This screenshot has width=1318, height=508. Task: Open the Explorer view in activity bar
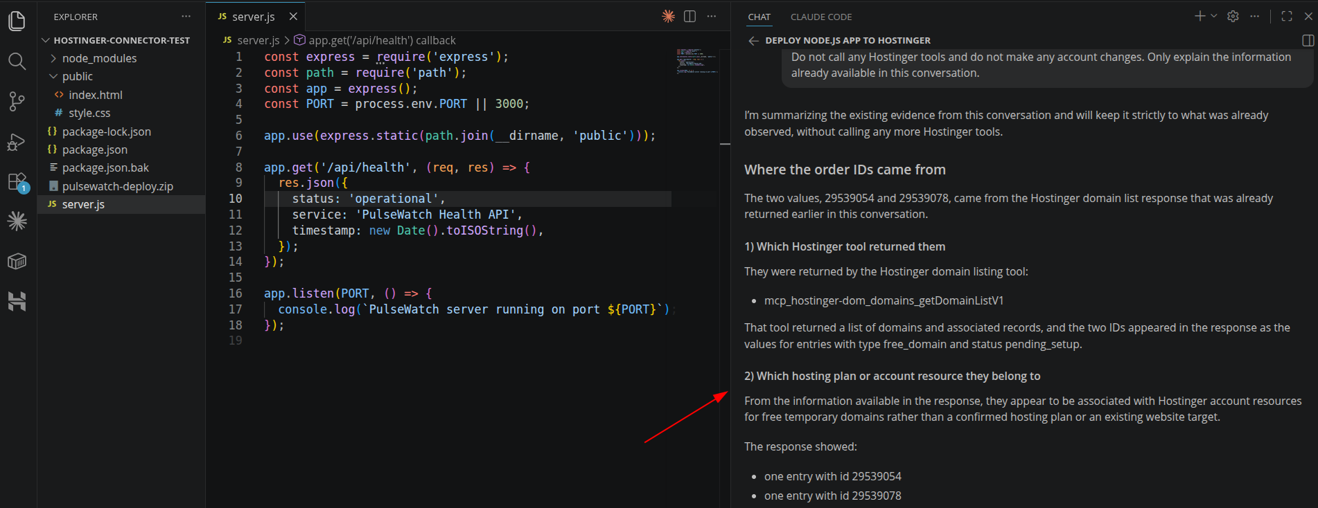17,21
